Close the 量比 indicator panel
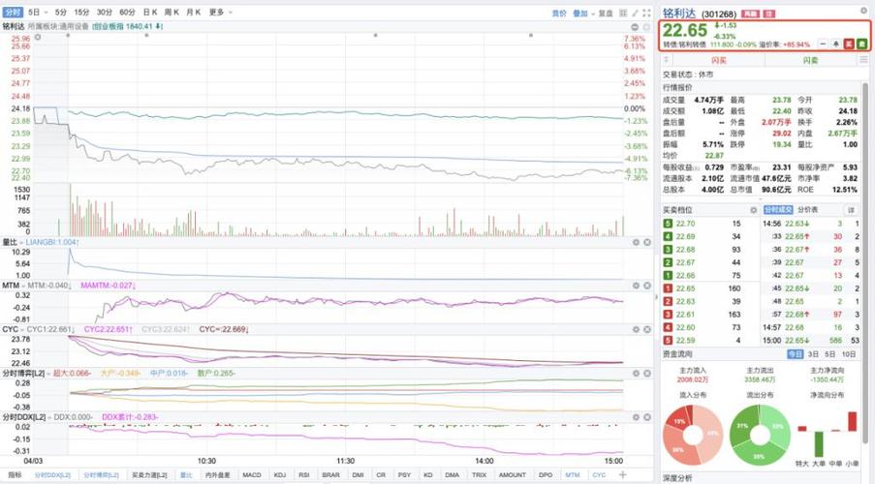875x484 pixels. (645, 242)
